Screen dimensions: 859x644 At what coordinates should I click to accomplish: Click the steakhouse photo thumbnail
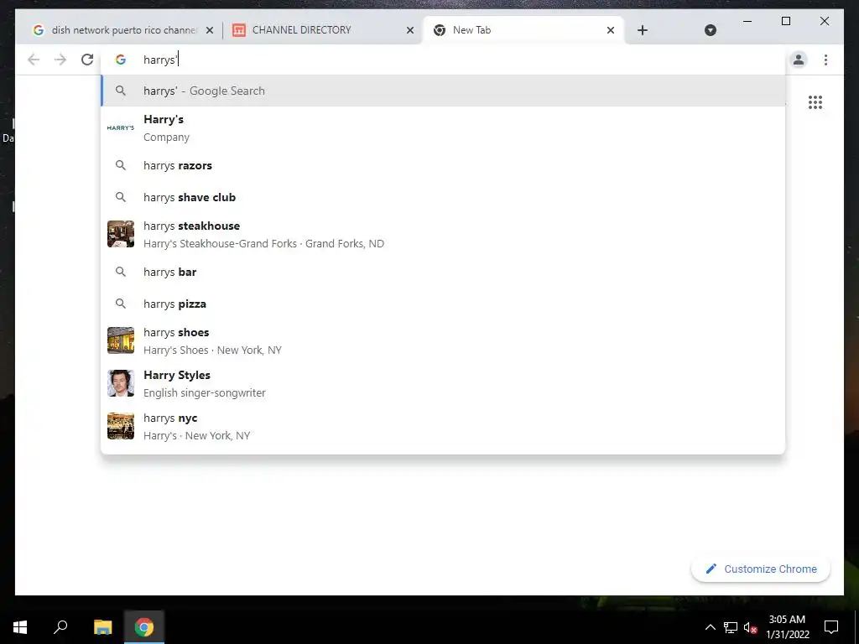[121, 234]
